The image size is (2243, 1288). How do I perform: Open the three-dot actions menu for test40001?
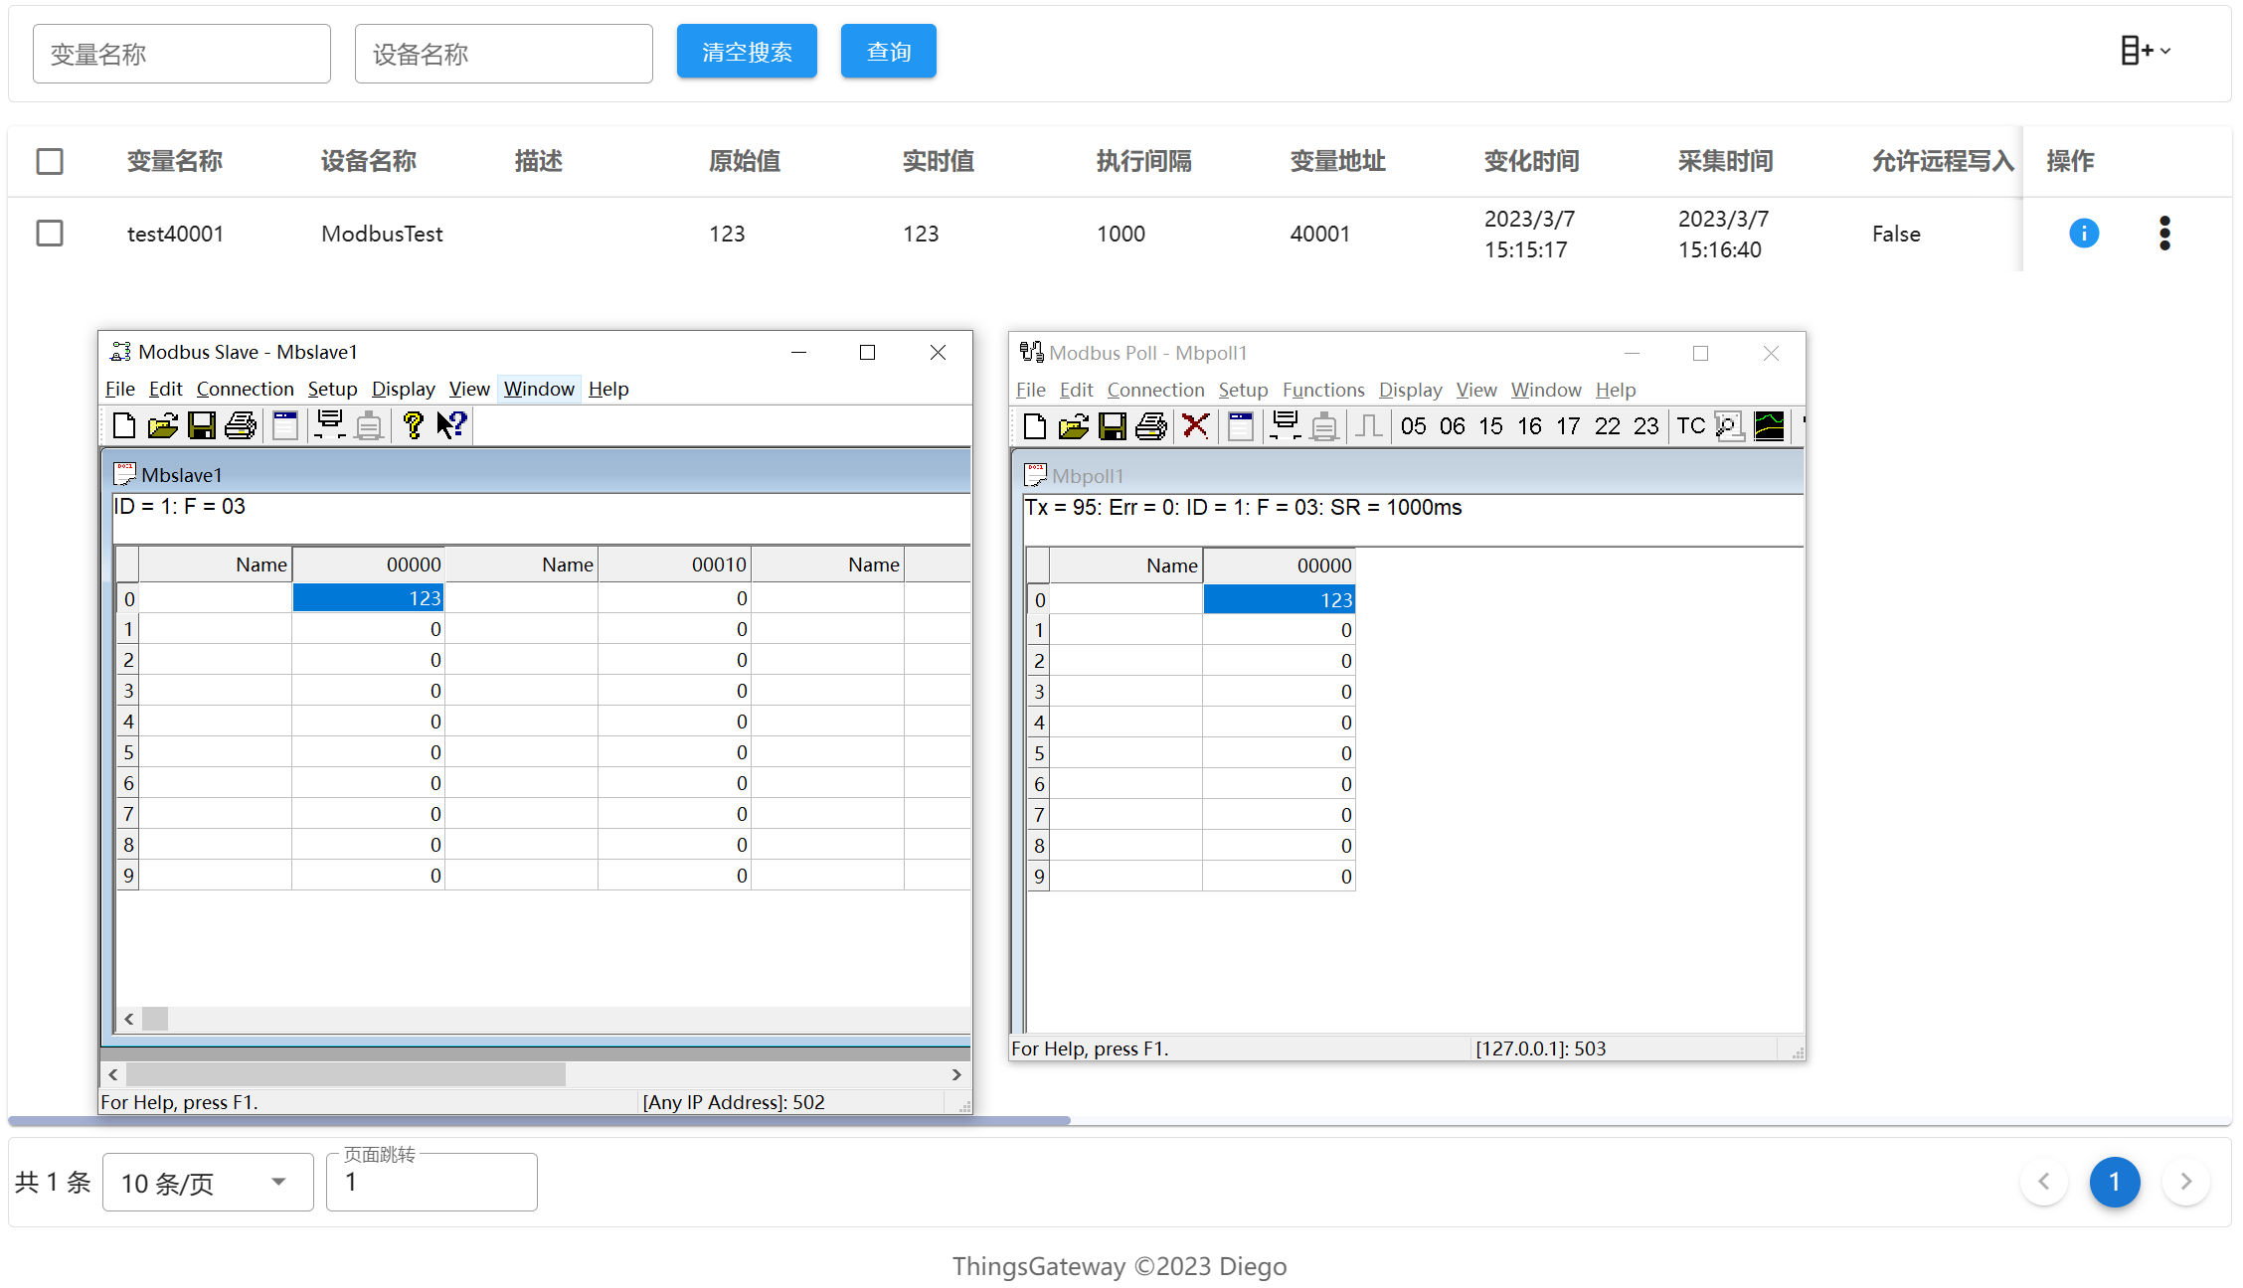point(2164,234)
